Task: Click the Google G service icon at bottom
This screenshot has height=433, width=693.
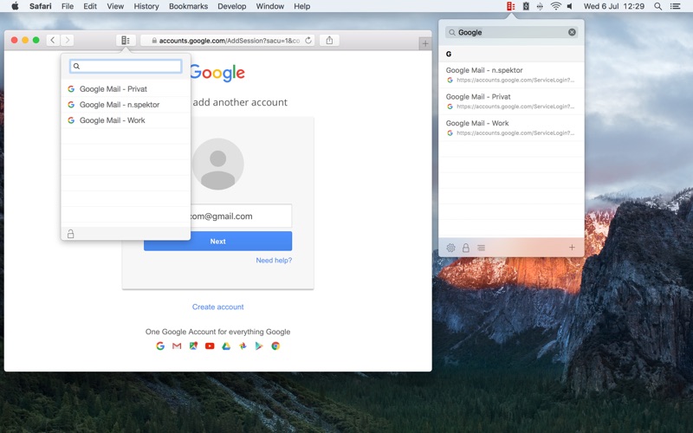Action: (x=160, y=346)
